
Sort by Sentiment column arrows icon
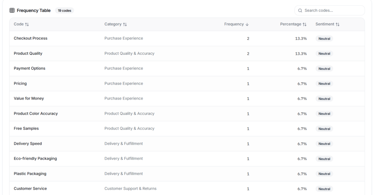click(338, 24)
